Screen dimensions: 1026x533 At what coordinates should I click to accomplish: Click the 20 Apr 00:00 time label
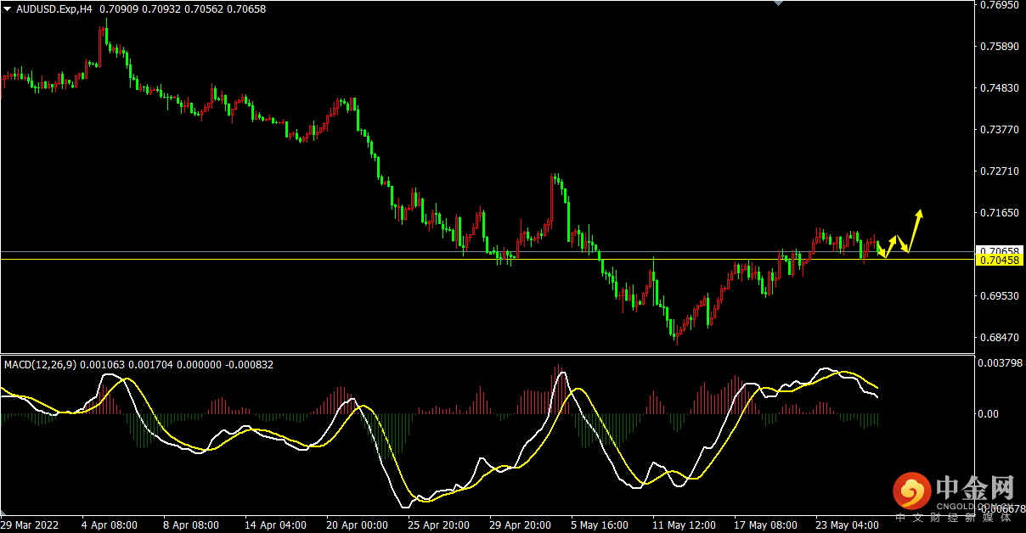[356, 525]
